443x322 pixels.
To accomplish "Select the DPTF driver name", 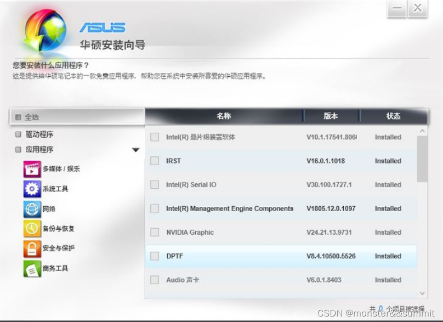I will (x=174, y=256).
